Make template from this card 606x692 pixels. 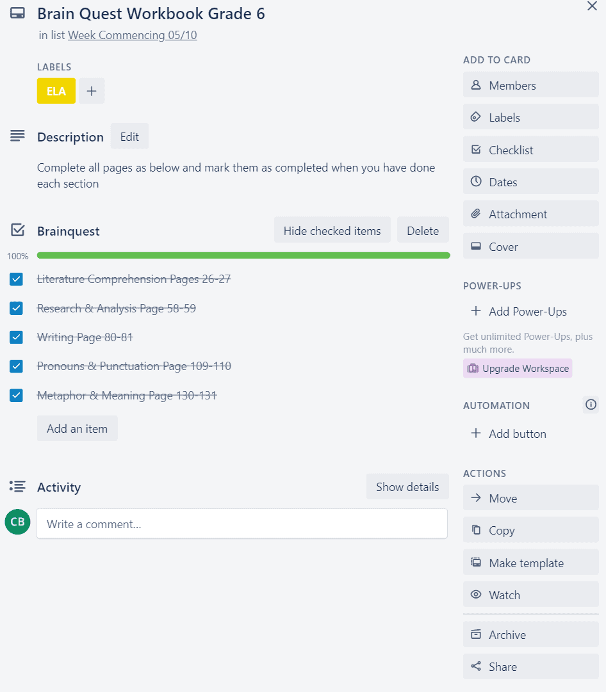(531, 563)
